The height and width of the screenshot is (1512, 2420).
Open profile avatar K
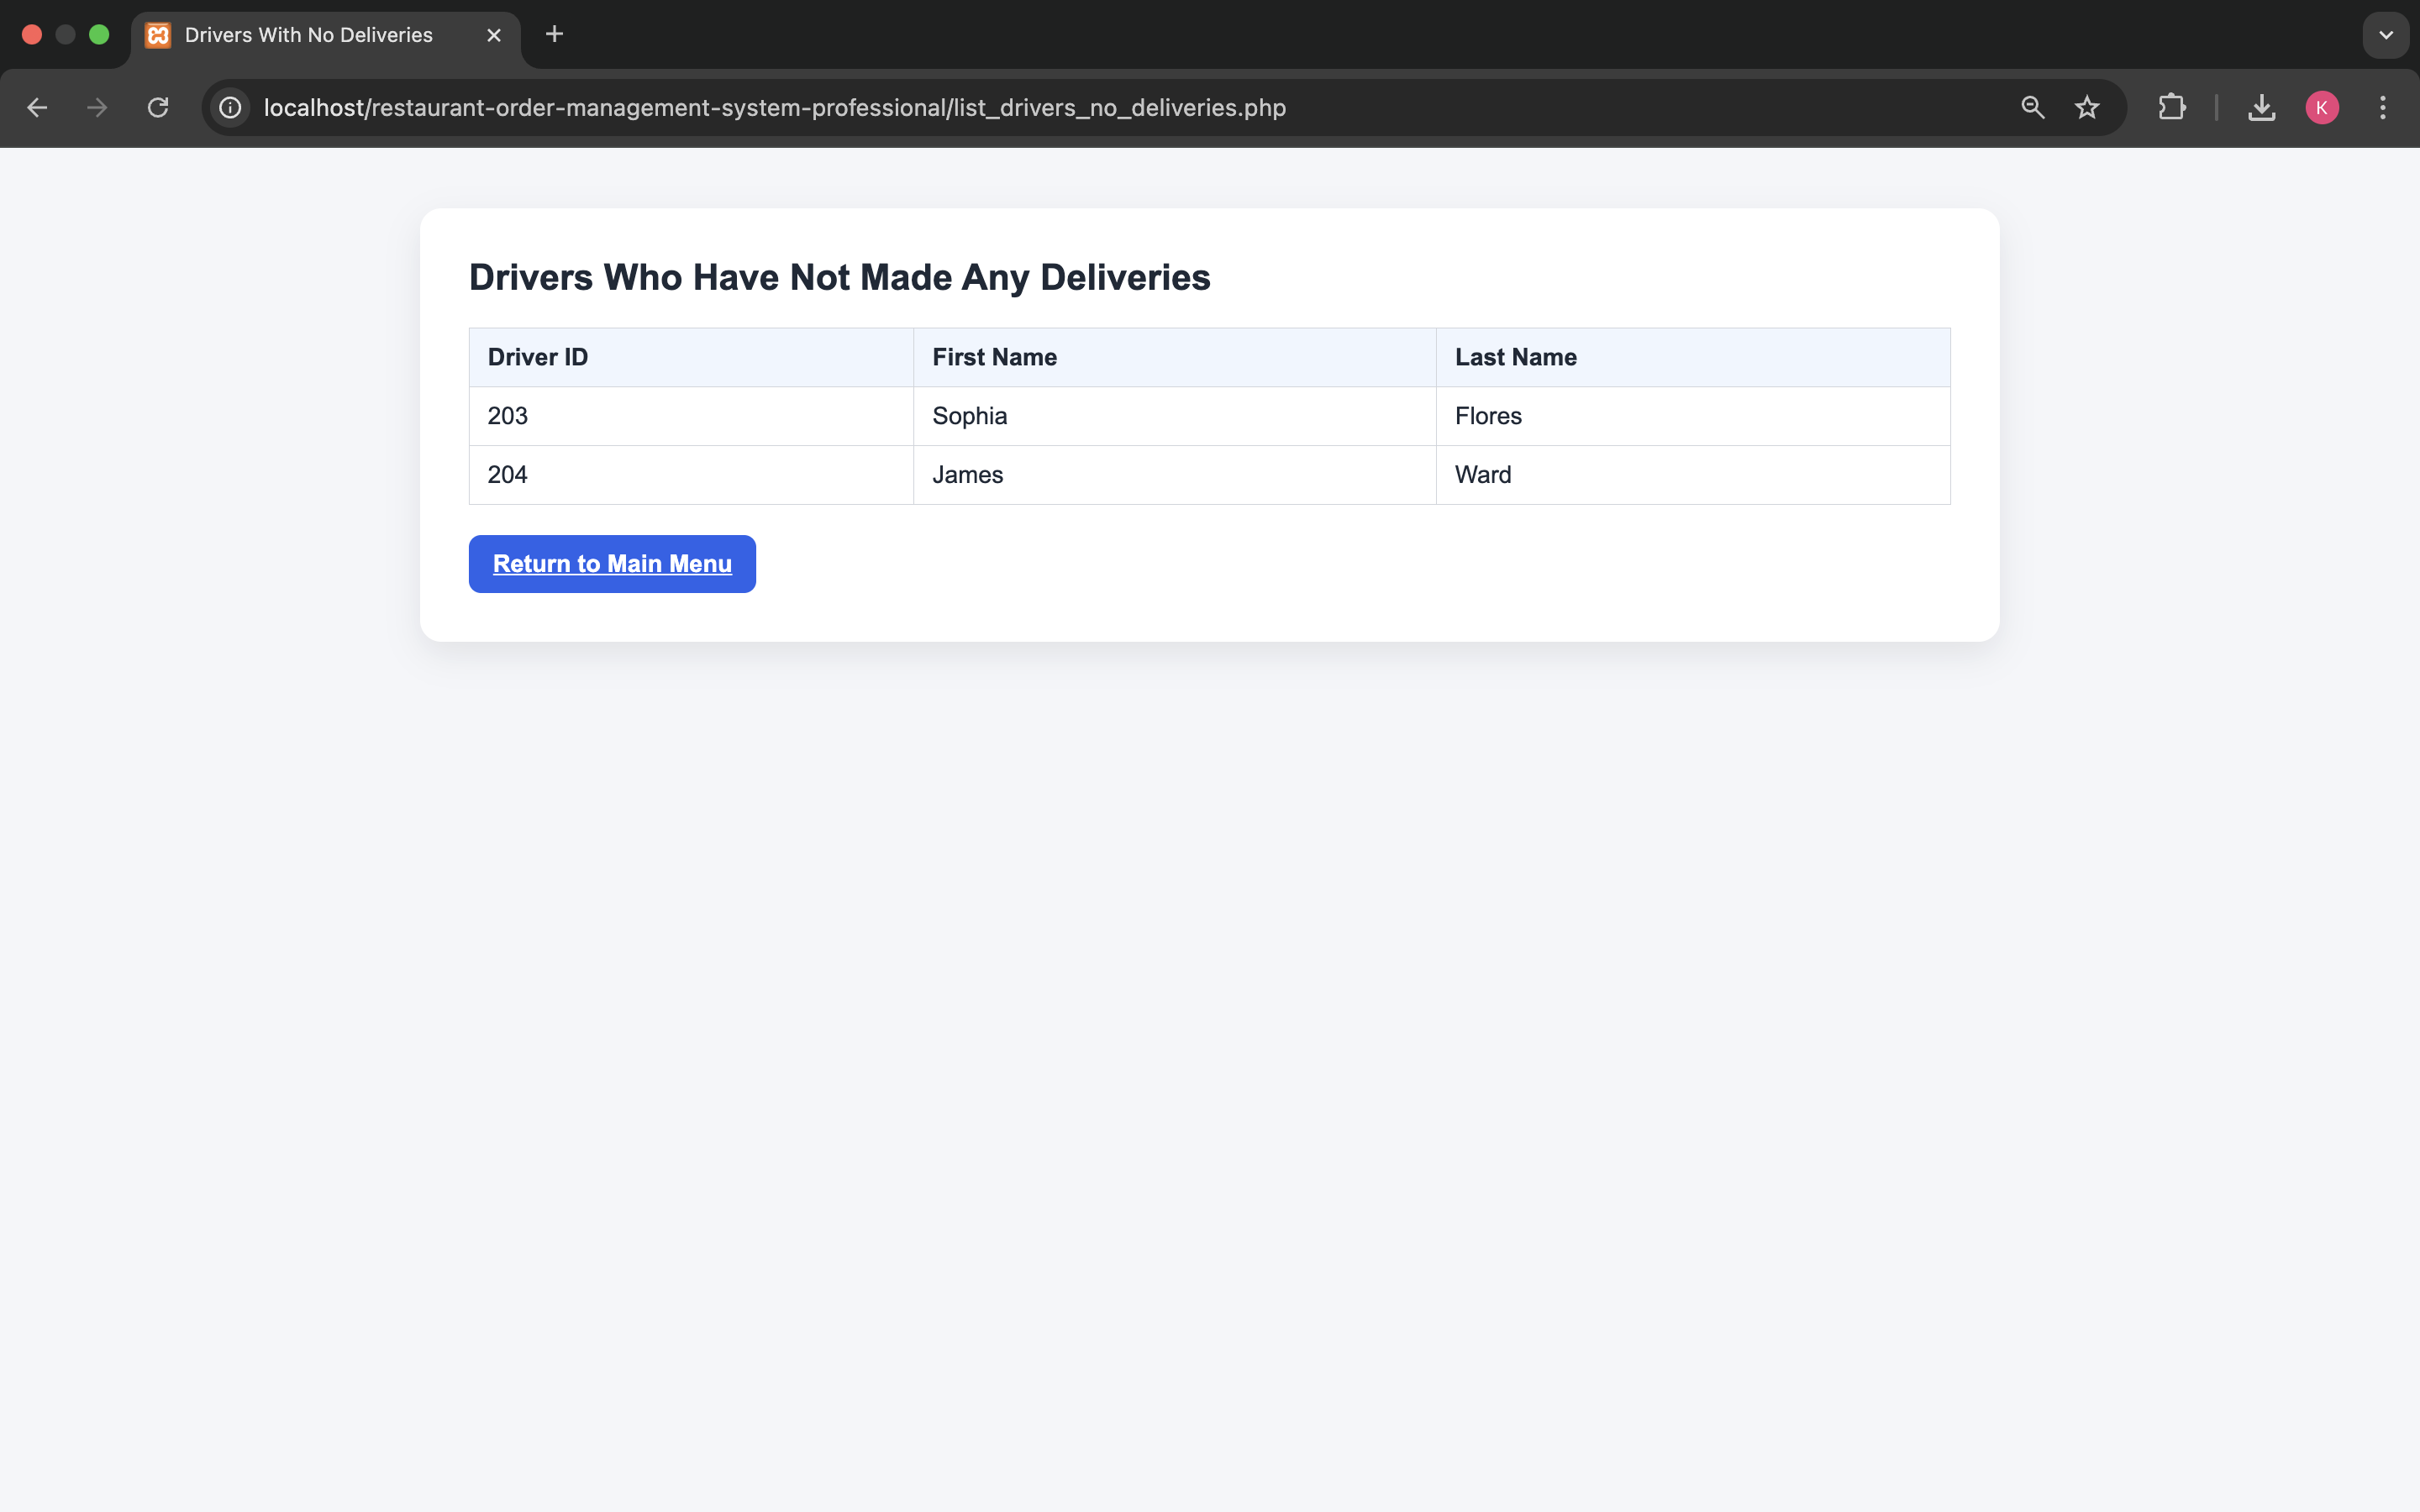(2321, 108)
